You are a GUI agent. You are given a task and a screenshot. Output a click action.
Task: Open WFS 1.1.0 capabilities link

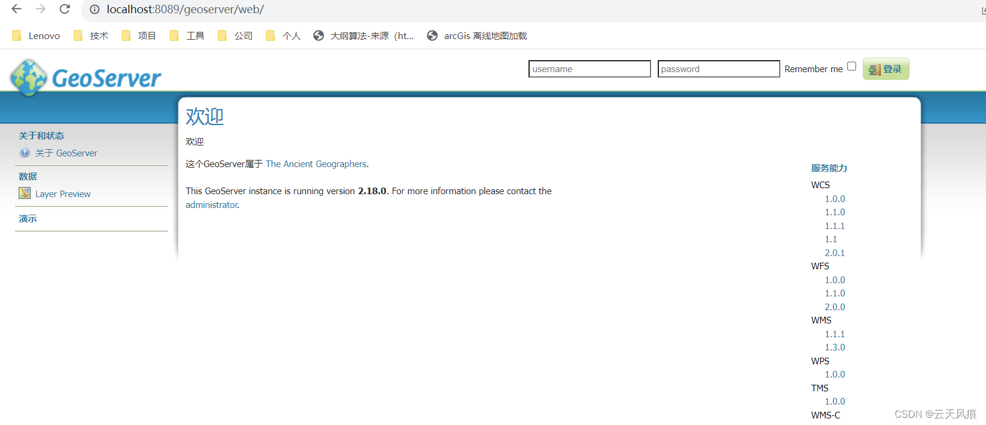pyautogui.click(x=834, y=293)
